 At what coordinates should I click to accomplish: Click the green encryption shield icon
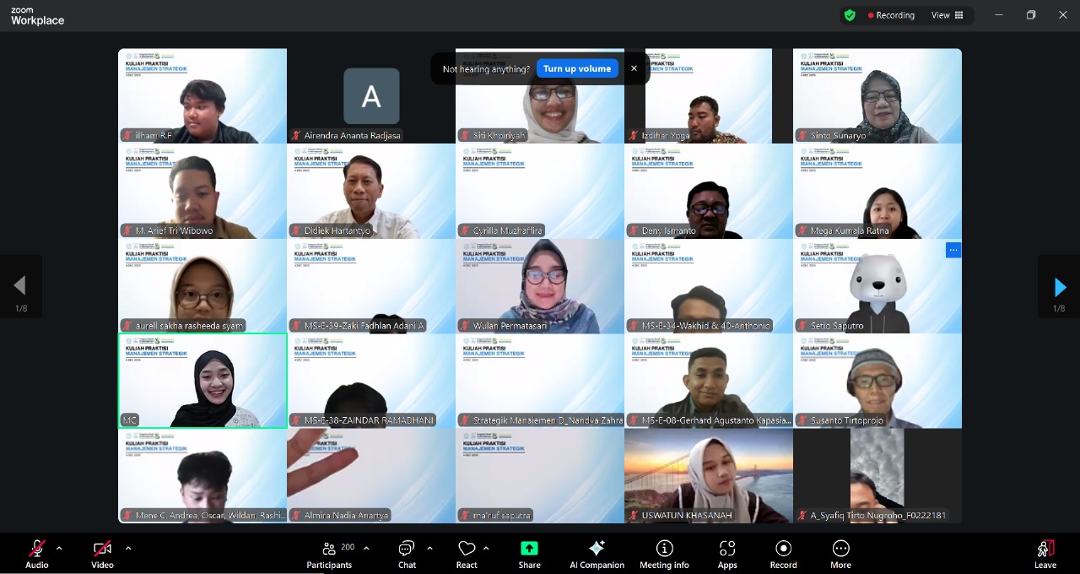(850, 15)
